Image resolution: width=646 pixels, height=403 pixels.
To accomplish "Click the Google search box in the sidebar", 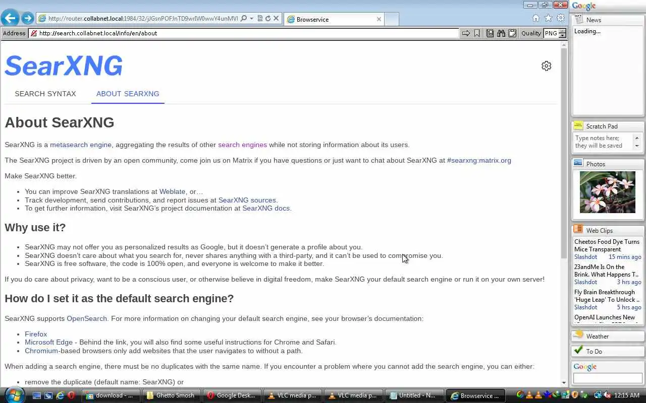I will (x=608, y=378).
